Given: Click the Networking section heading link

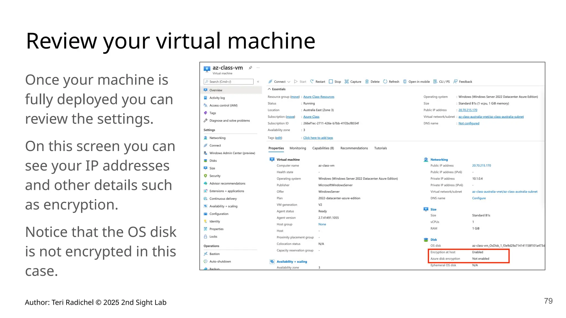Looking at the screenshot, I should [x=439, y=160].
